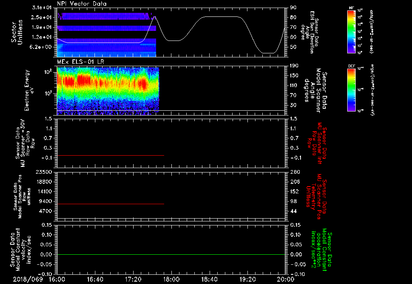Viewport: 412px width, 284px height.
Task: Click the NPI sector data color strip
Action: (107, 35)
